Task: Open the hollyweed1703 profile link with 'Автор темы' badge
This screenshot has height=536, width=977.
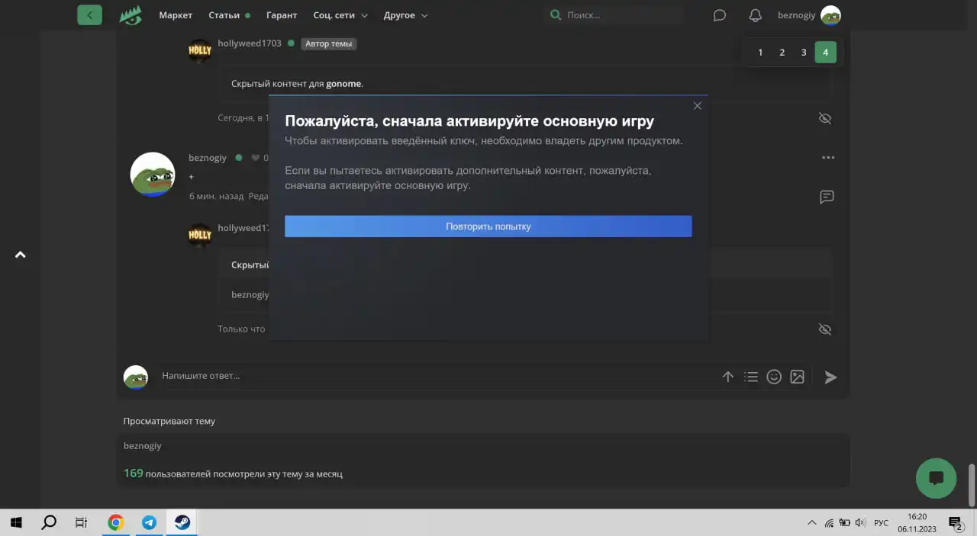Action: point(250,43)
